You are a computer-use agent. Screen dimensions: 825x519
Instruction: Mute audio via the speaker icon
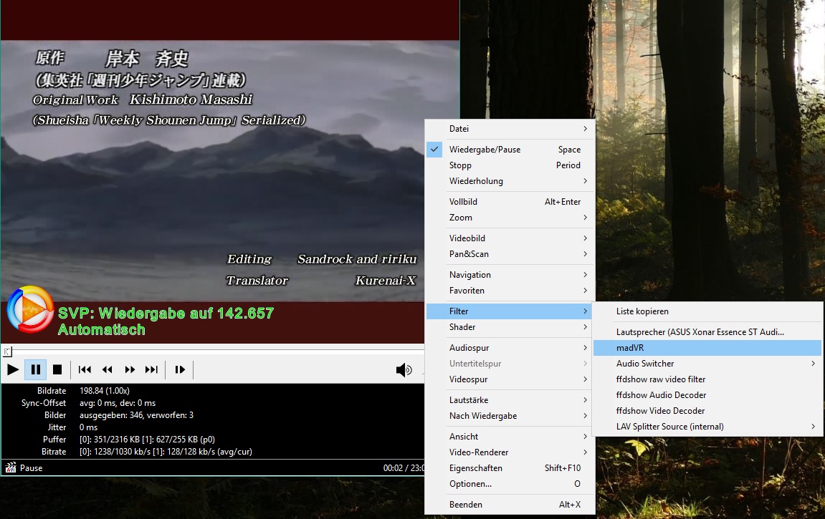click(x=404, y=369)
